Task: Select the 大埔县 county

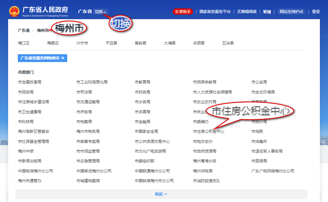Action: click(x=170, y=43)
